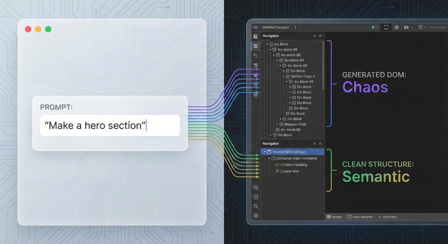Open the kebab menu beside Webflow Designer
This screenshot has height=244, width=448.
tap(295, 27)
